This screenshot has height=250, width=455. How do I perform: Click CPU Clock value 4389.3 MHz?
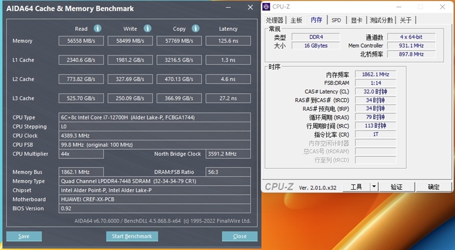155,135
